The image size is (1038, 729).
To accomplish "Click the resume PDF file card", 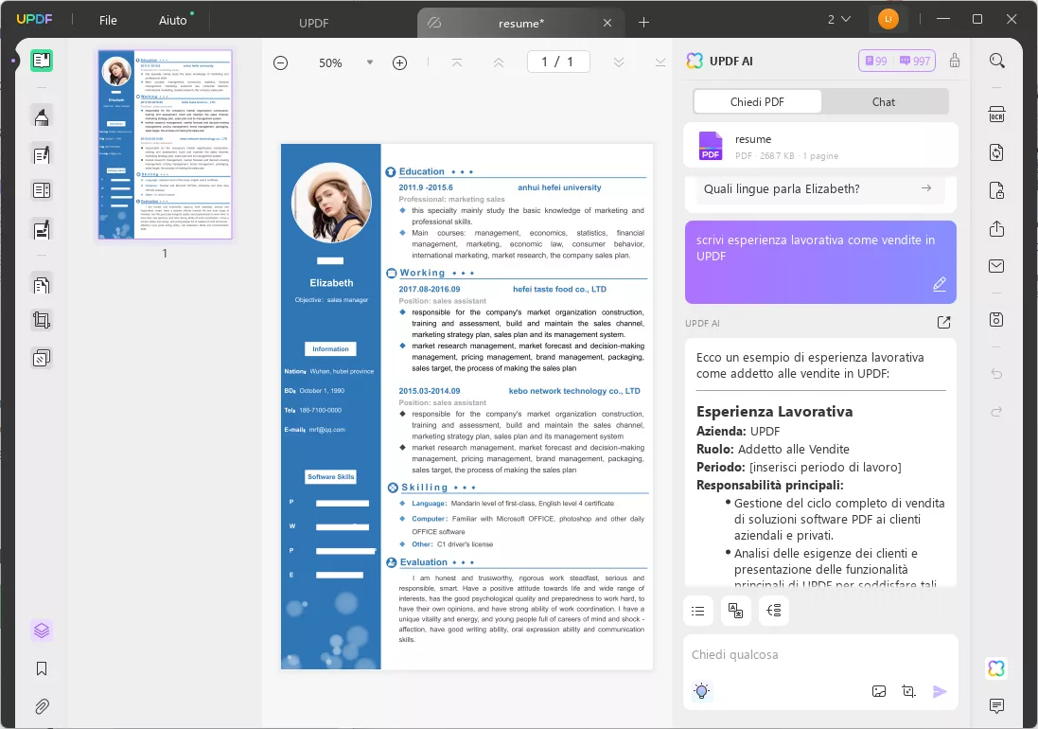I will pyautogui.click(x=821, y=146).
